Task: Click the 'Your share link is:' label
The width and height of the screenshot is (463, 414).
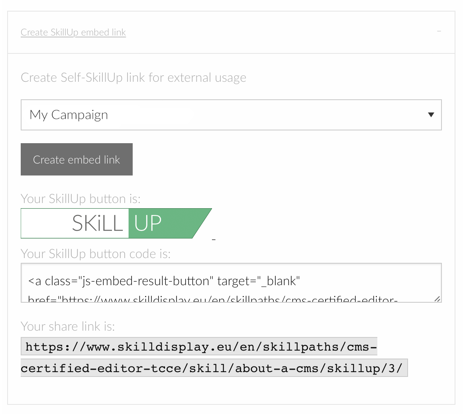Action: 68,326
